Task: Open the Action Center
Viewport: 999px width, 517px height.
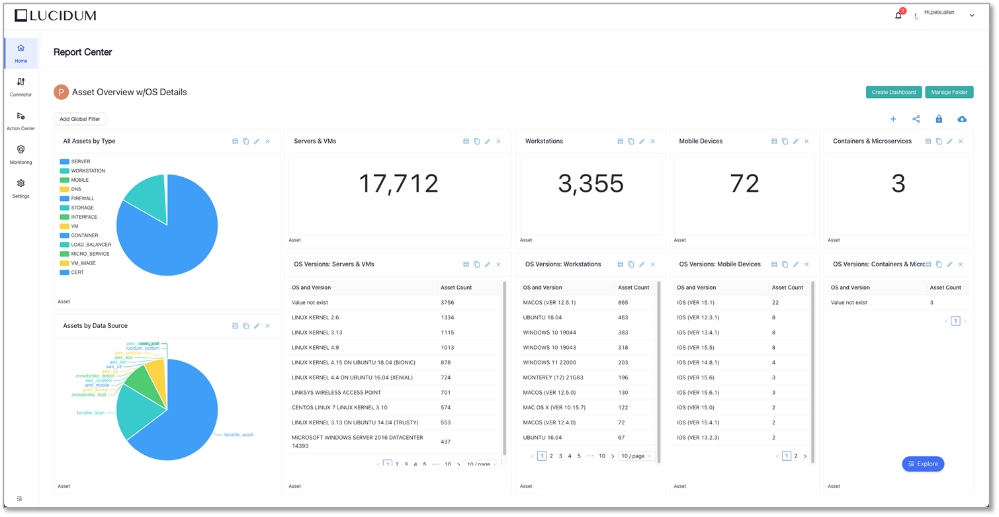Action: [21, 120]
